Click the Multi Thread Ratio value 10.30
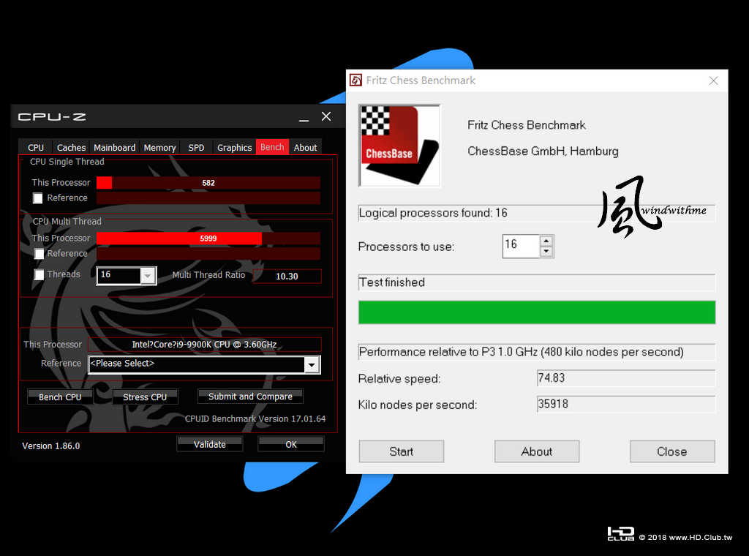Viewport: 749px width, 556px height. 287,276
